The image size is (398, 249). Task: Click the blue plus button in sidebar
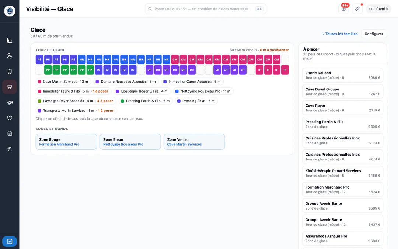10,241
